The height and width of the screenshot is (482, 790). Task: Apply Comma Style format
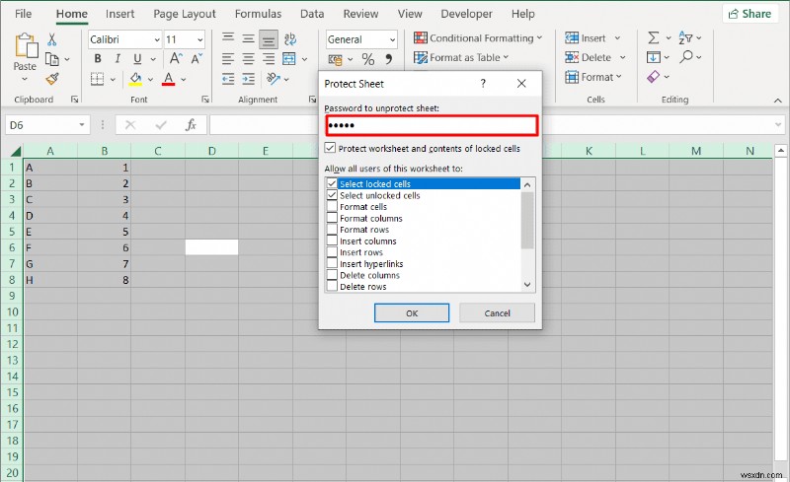point(388,59)
